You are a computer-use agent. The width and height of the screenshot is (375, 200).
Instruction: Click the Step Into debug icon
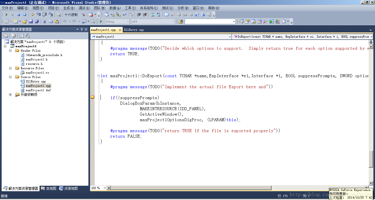tap(38, 15)
